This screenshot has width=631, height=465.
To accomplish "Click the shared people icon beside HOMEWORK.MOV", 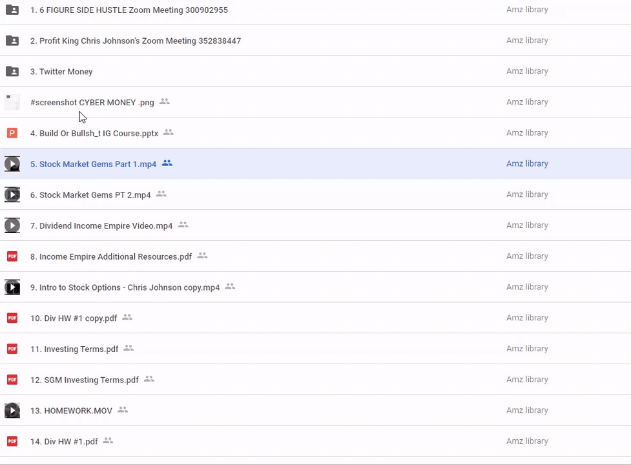I will point(123,410).
